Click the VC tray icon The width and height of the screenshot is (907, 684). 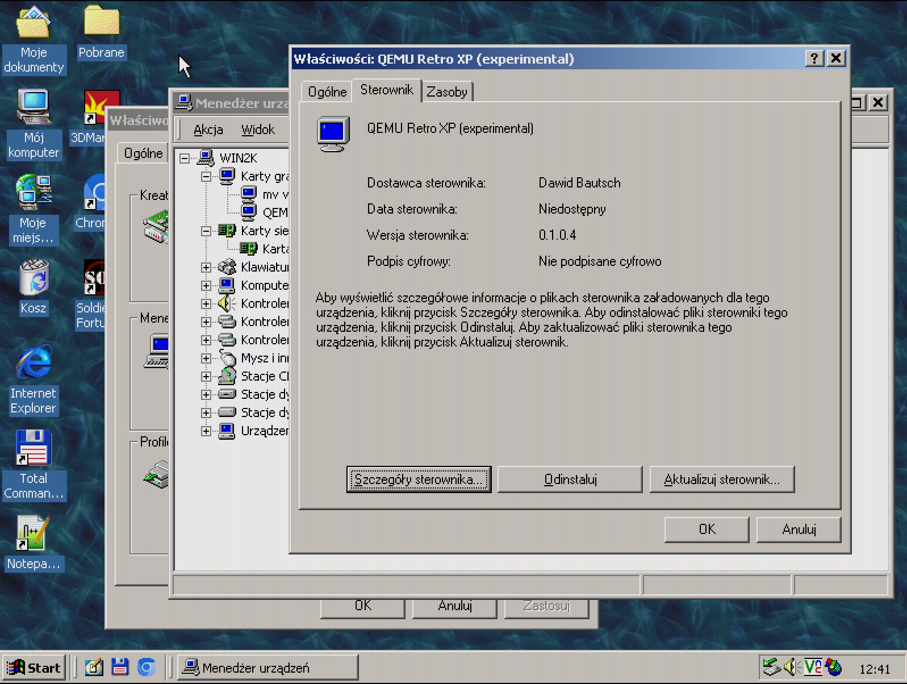click(813, 667)
